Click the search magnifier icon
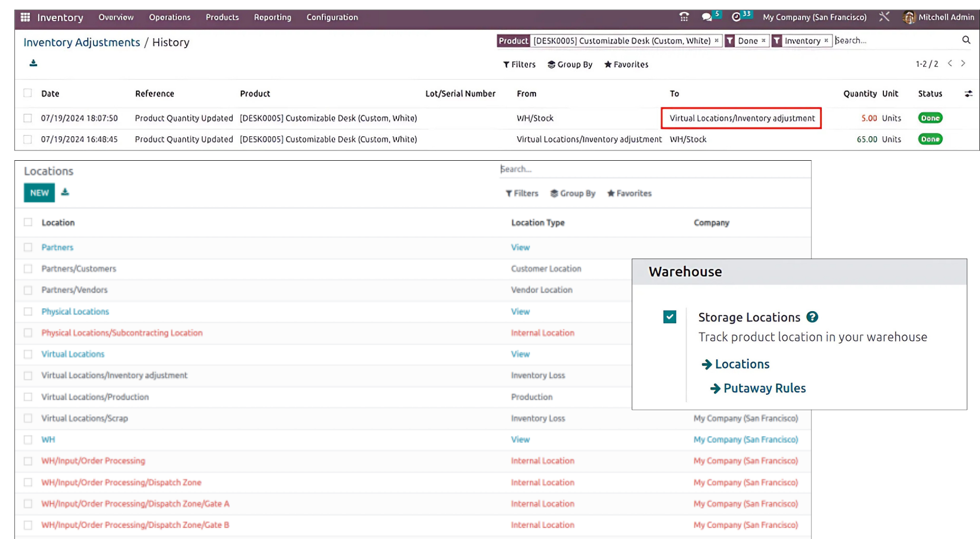Viewport: 980px width, 539px height. click(966, 40)
